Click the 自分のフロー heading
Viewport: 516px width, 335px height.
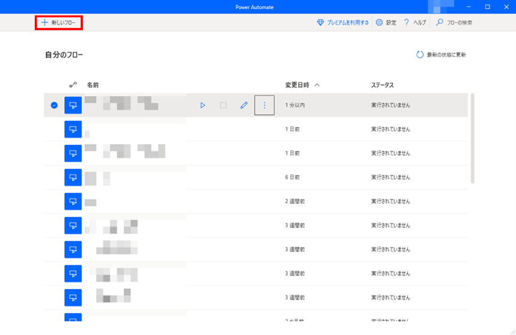[64, 55]
